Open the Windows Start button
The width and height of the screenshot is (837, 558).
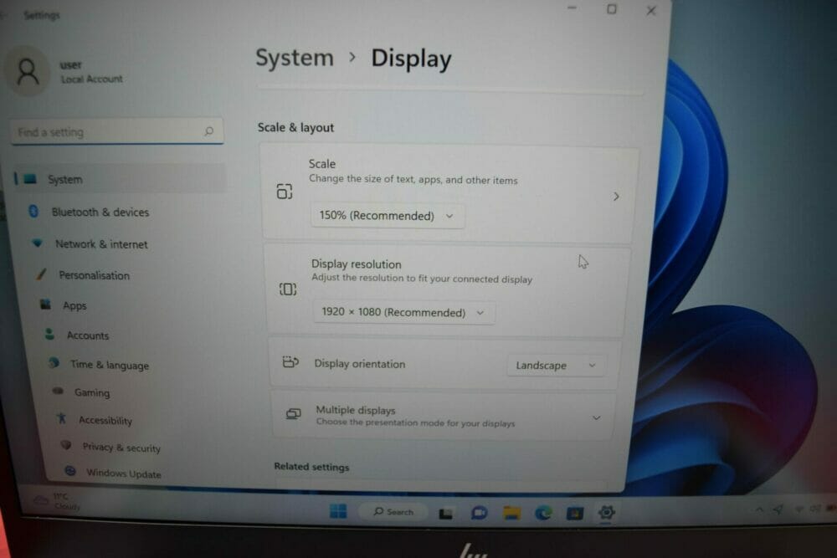click(338, 511)
